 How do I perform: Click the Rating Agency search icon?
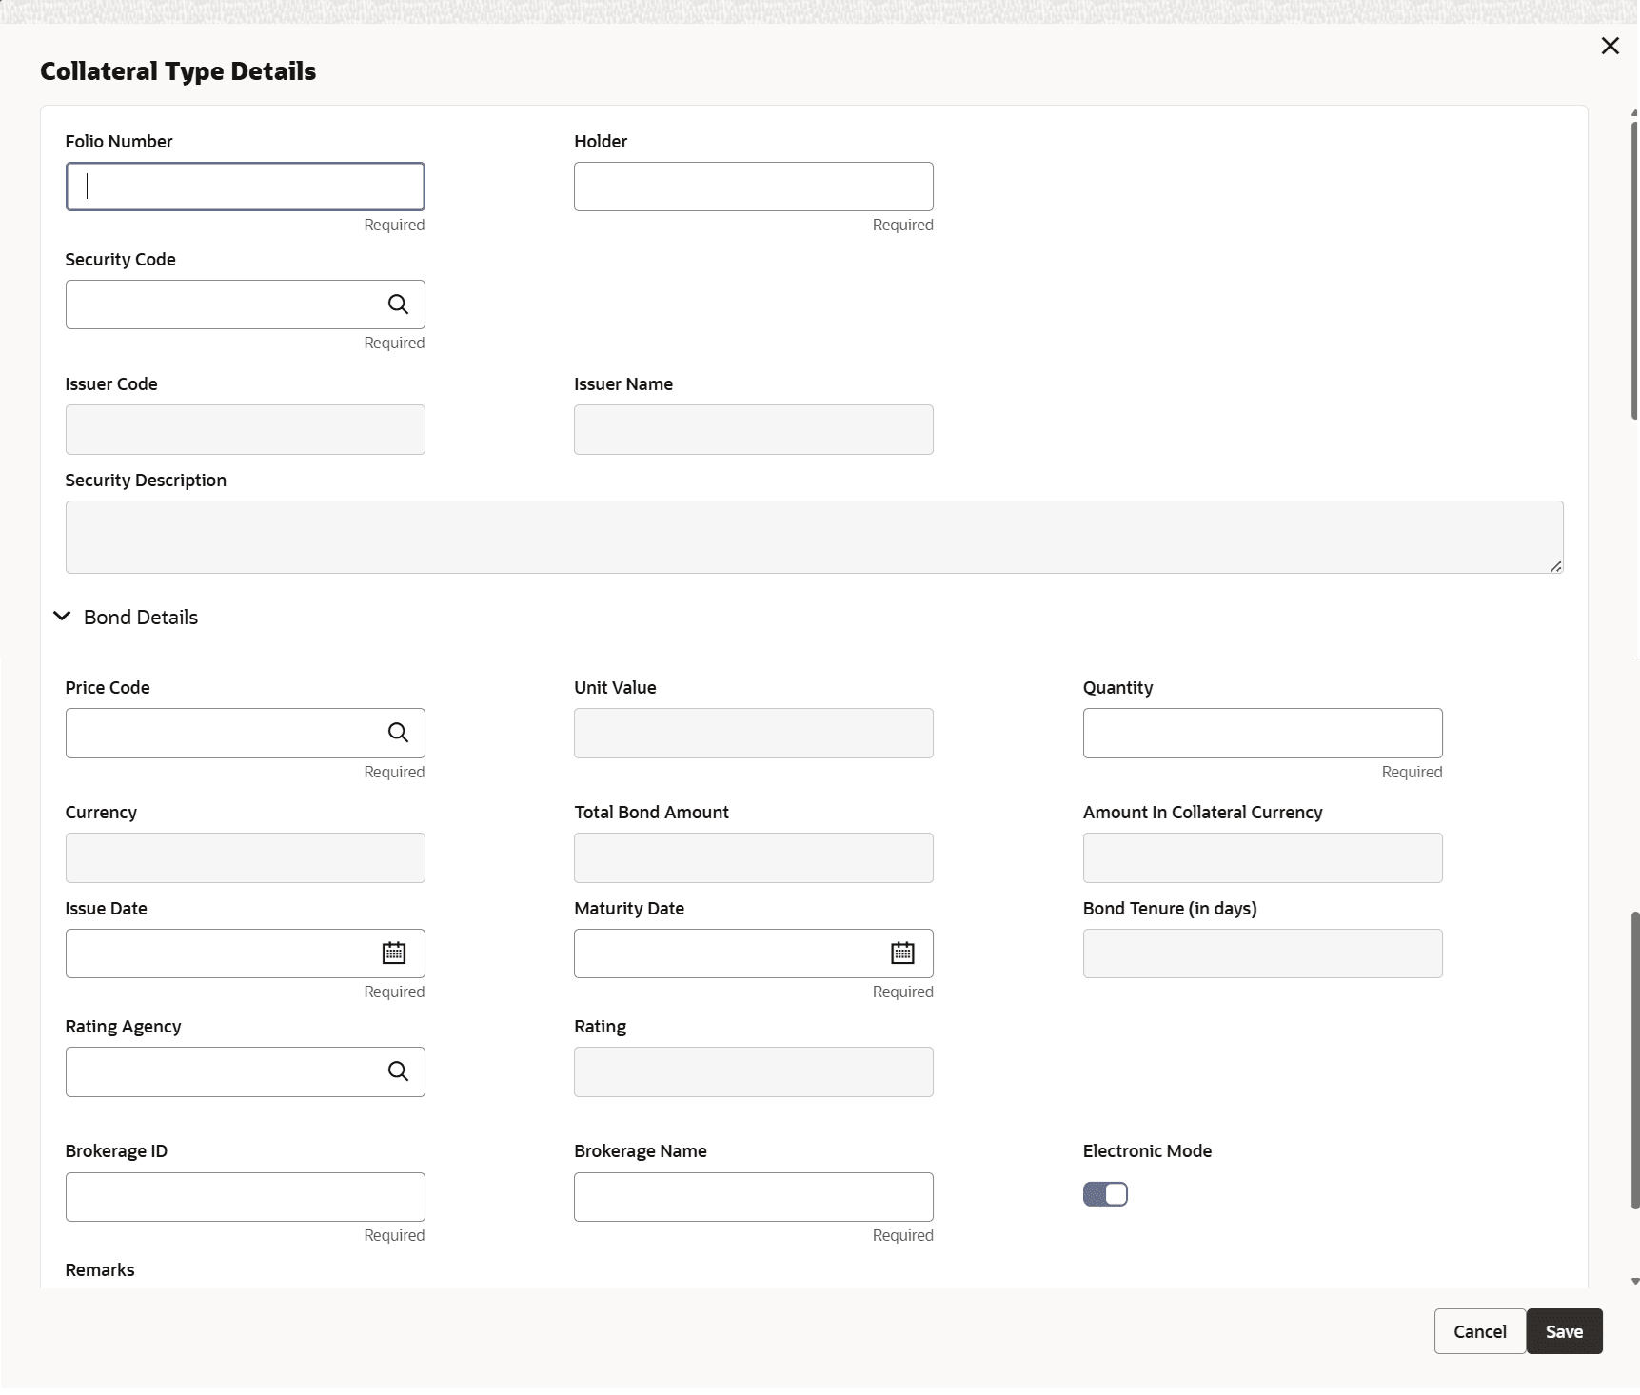point(398,1071)
